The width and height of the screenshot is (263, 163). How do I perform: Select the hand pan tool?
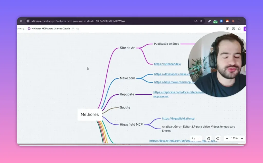[209, 139]
